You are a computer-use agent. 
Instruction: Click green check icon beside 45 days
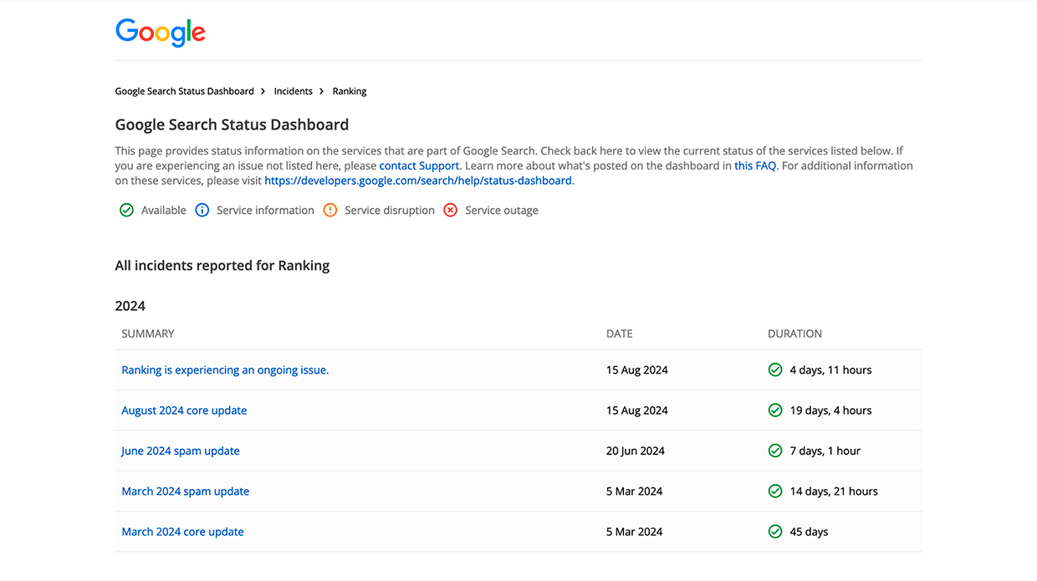(x=775, y=532)
